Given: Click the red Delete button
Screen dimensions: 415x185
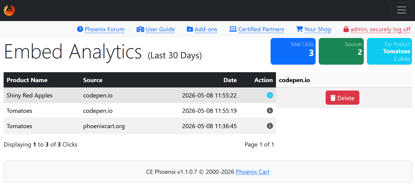Looking at the screenshot, I should click(x=342, y=98).
